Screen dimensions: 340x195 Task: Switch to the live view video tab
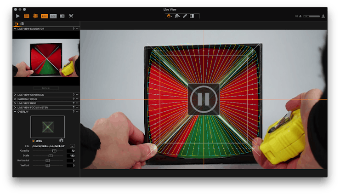[16, 23]
